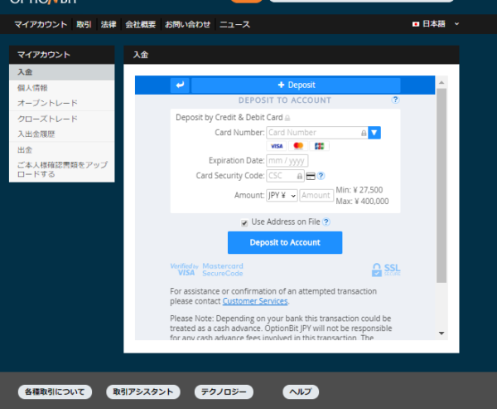Click the Mastercard logo

[299, 146]
